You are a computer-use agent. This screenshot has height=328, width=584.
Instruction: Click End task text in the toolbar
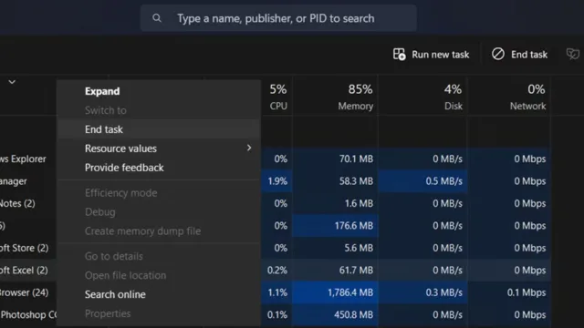[529, 55]
